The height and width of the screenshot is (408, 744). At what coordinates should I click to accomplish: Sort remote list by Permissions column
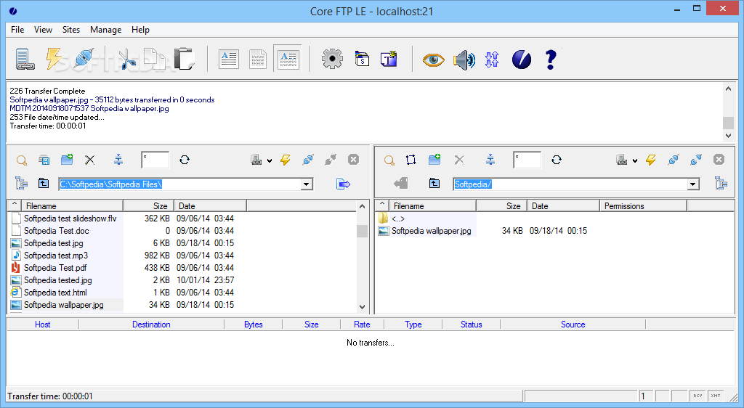pos(643,205)
